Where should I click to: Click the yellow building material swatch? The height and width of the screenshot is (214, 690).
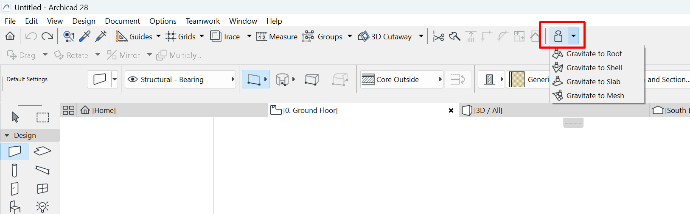point(516,80)
